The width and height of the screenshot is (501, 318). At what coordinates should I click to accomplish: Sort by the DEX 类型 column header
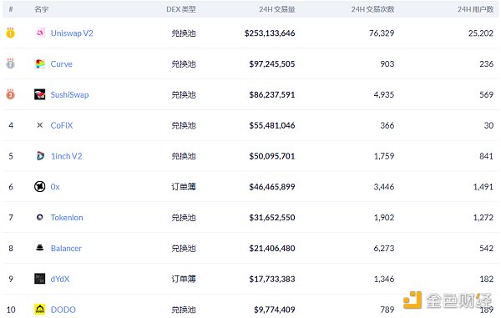[181, 9]
